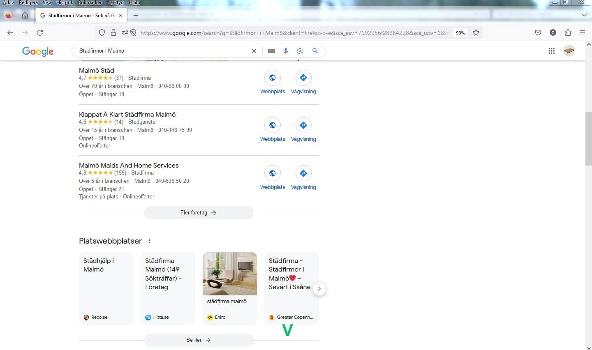This screenshot has width=592, height=350.
Task: Open the extensions puzzle icon
Action: (x=568, y=33)
